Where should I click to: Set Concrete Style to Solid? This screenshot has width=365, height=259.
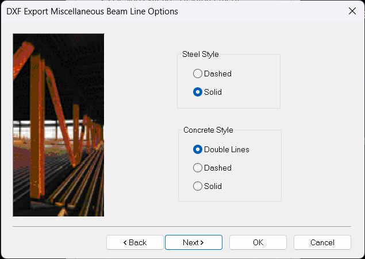[x=198, y=186]
